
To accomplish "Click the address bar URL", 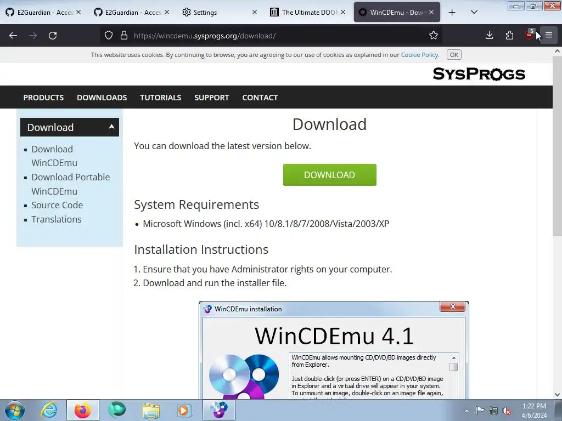I will pos(205,36).
